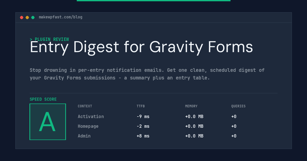Select the Homepage row label
This screenshot has width=307, height=161.
88,126
